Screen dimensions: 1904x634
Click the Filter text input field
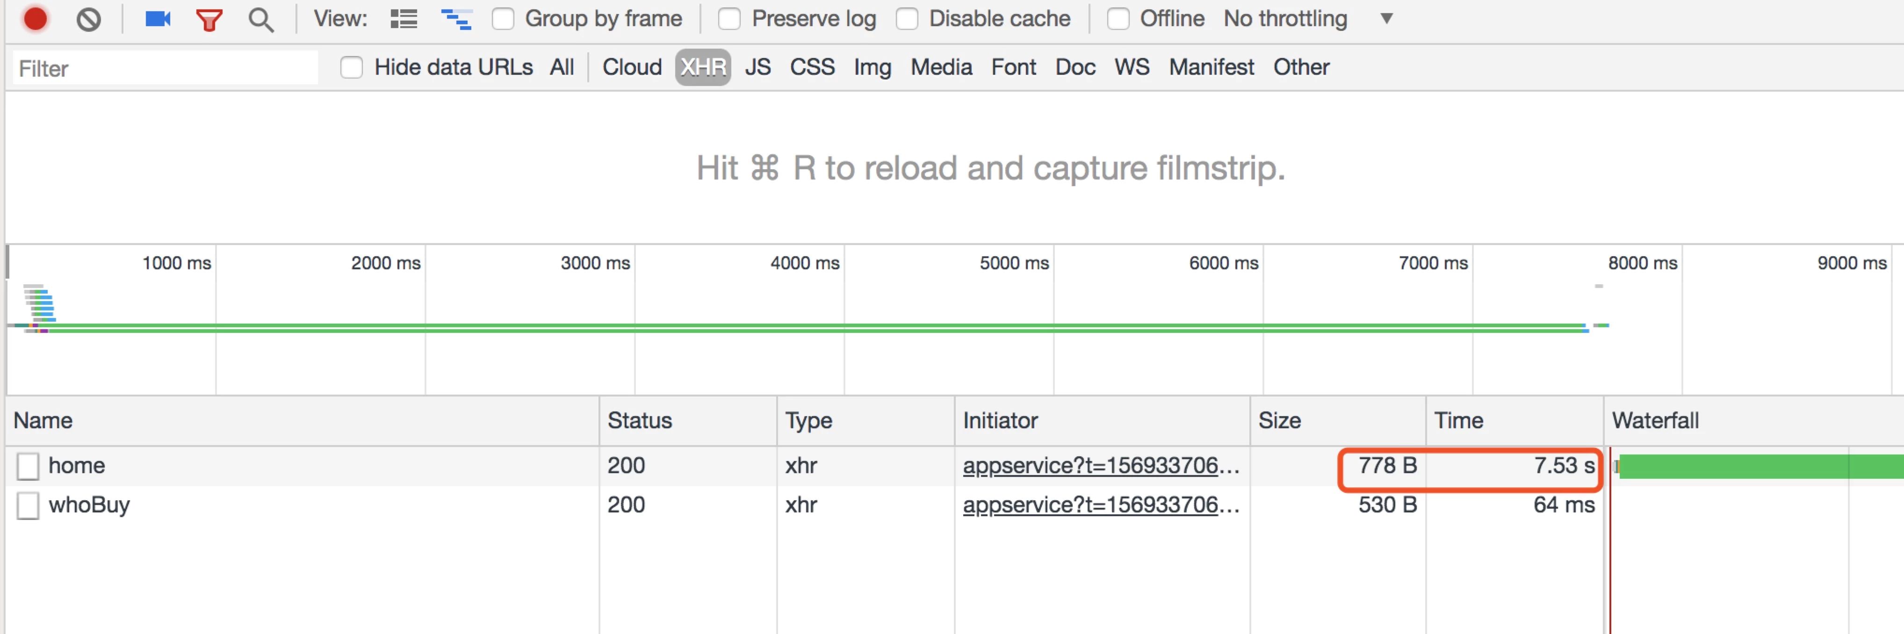(166, 68)
